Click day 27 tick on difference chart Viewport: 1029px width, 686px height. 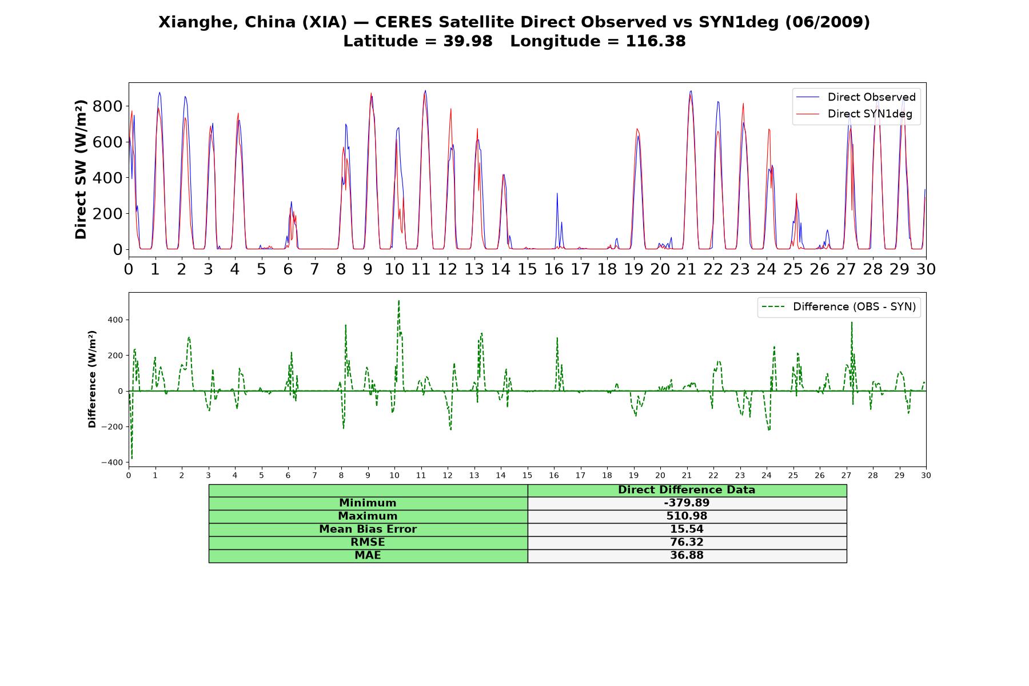(846, 476)
